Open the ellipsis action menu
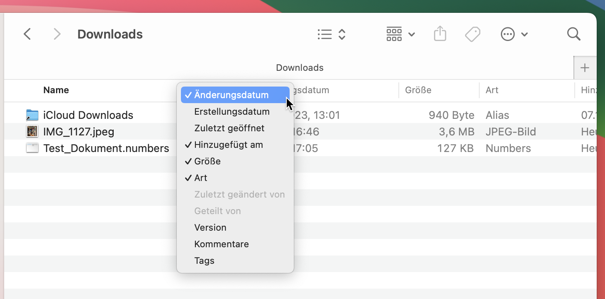The height and width of the screenshot is (299, 605). [514, 34]
